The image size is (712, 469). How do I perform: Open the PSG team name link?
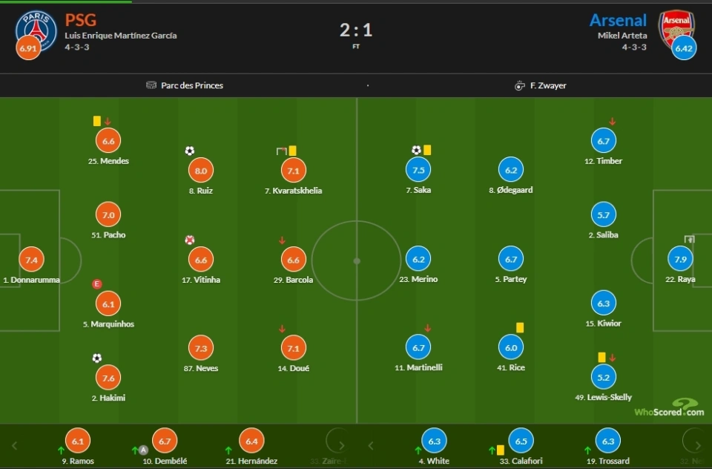tap(80, 20)
